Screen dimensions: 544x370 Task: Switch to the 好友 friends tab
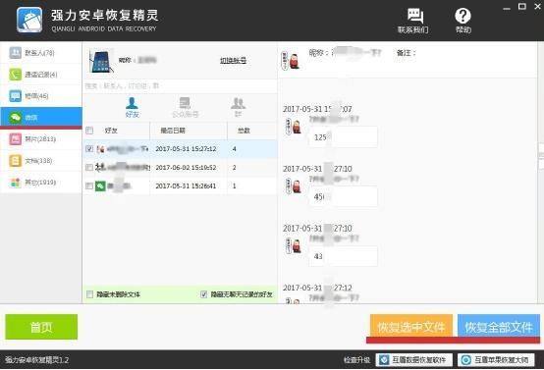133,108
